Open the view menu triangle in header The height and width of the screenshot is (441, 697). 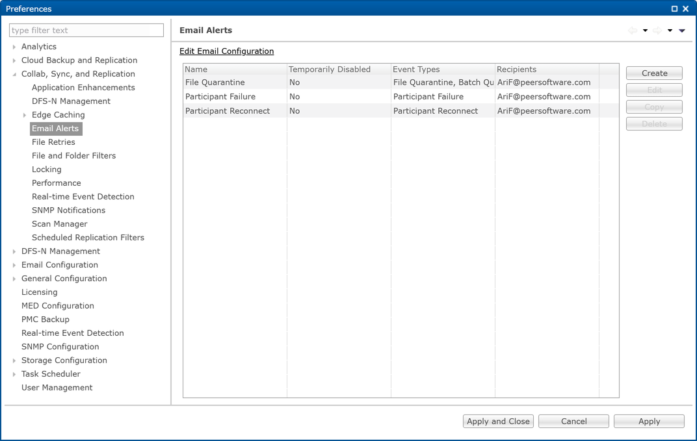(682, 31)
